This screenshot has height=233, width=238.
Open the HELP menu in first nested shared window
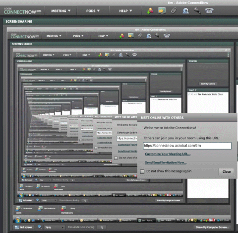point(103,36)
